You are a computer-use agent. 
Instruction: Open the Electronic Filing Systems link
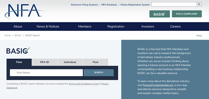[x=84, y=5]
